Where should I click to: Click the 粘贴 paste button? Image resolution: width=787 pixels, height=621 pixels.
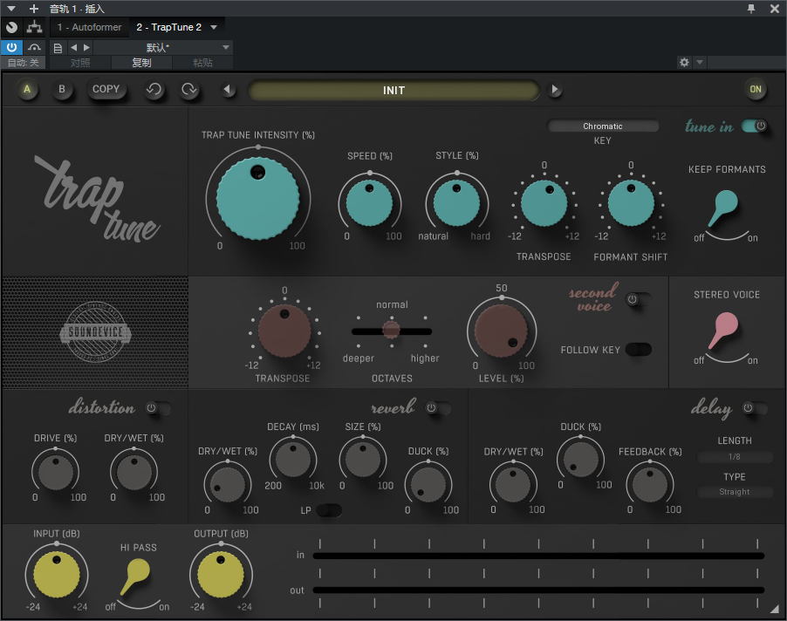point(202,63)
